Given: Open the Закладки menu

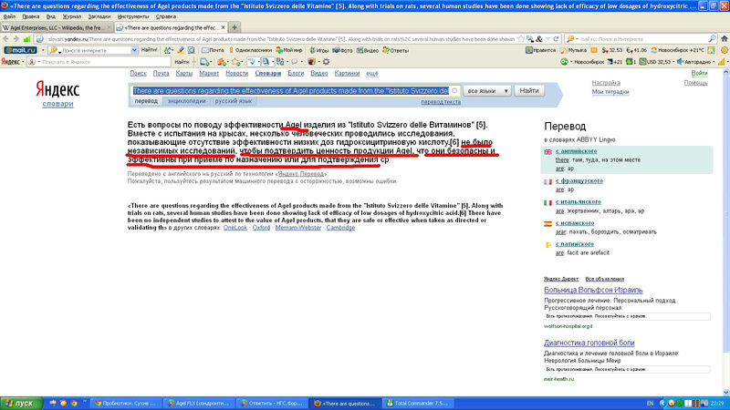Looking at the screenshot, I should [99, 16].
